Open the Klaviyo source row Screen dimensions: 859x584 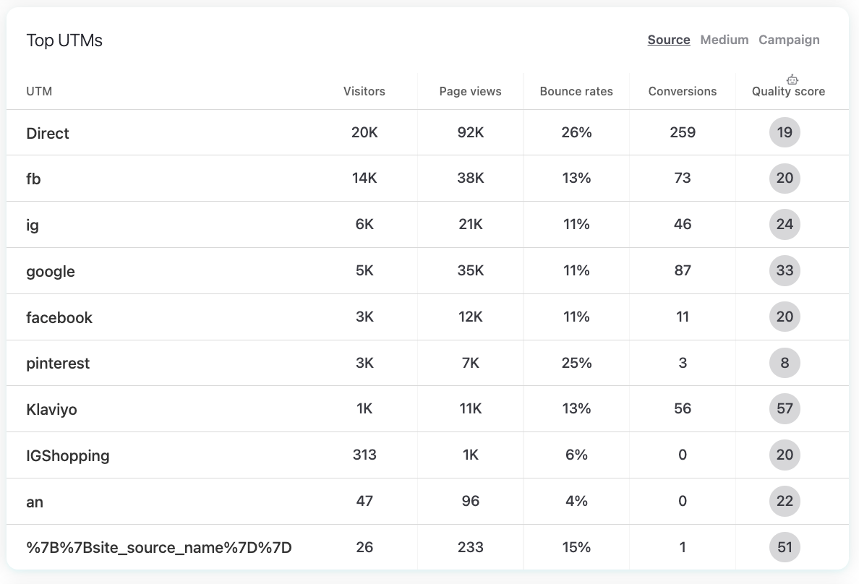(51, 410)
